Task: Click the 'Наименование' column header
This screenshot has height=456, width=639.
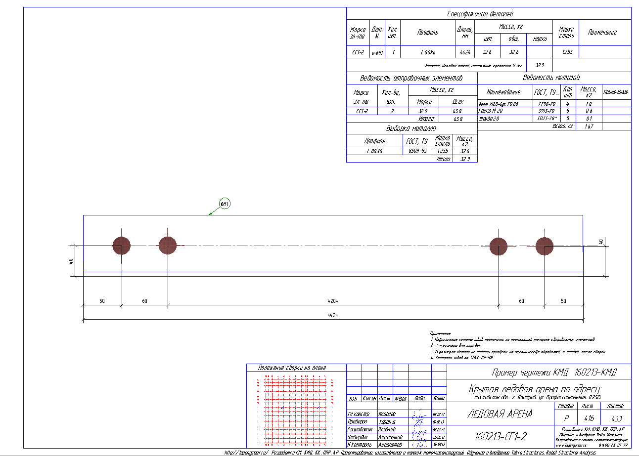Action: point(503,92)
